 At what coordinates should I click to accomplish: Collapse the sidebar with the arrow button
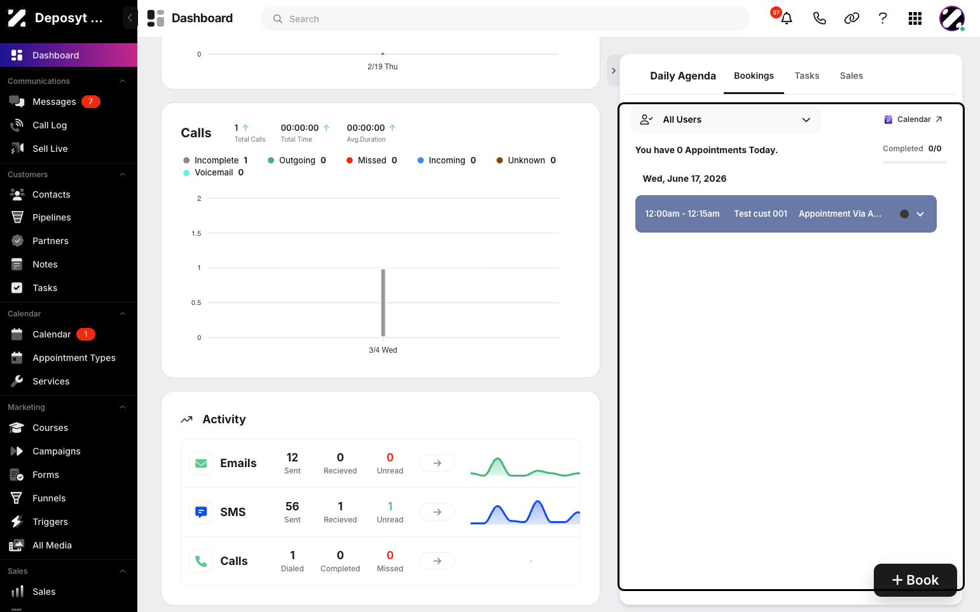pyautogui.click(x=130, y=18)
